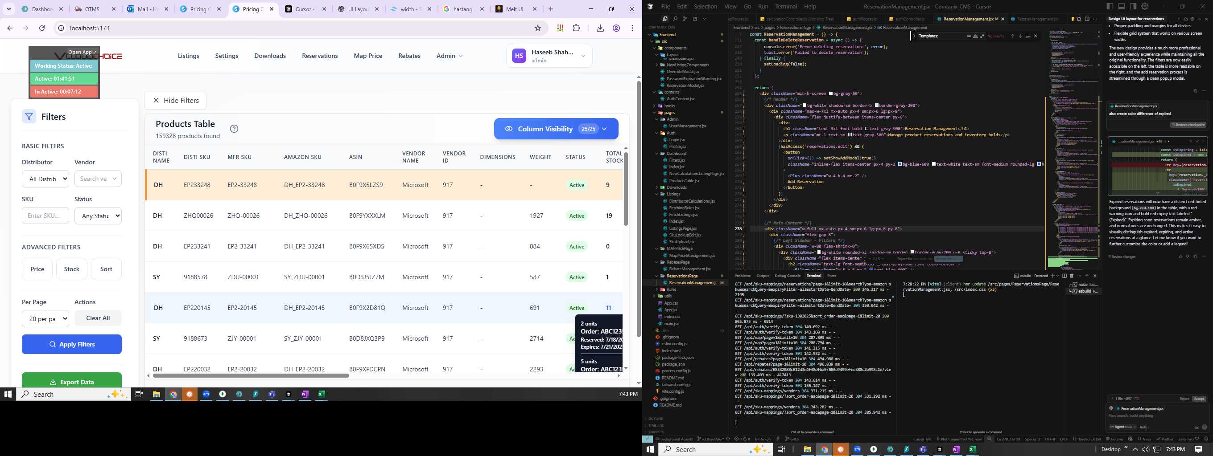Open the Explorer view icon in Cursor
Image resolution: width=1213 pixels, height=456 pixels.
coord(665,19)
